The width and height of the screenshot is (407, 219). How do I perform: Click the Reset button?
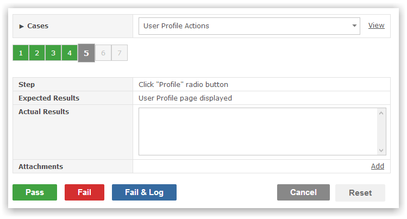(360, 193)
